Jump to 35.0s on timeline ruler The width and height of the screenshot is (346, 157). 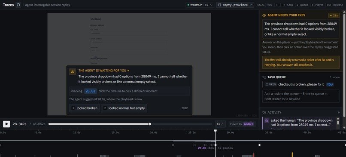click(x=269, y=132)
